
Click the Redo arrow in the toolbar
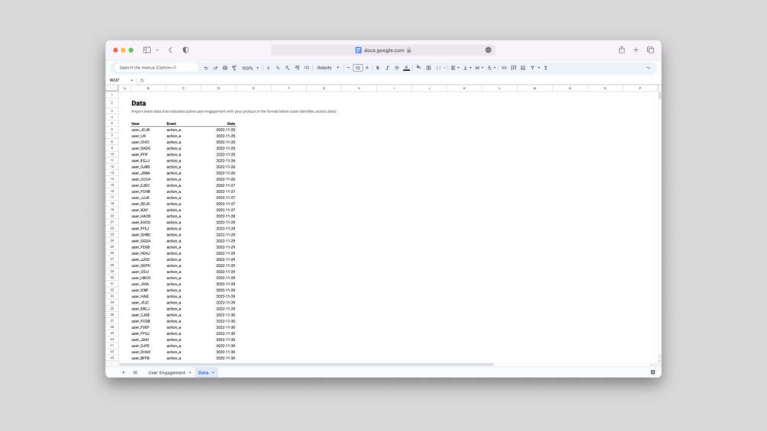pyautogui.click(x=215, y=68)
